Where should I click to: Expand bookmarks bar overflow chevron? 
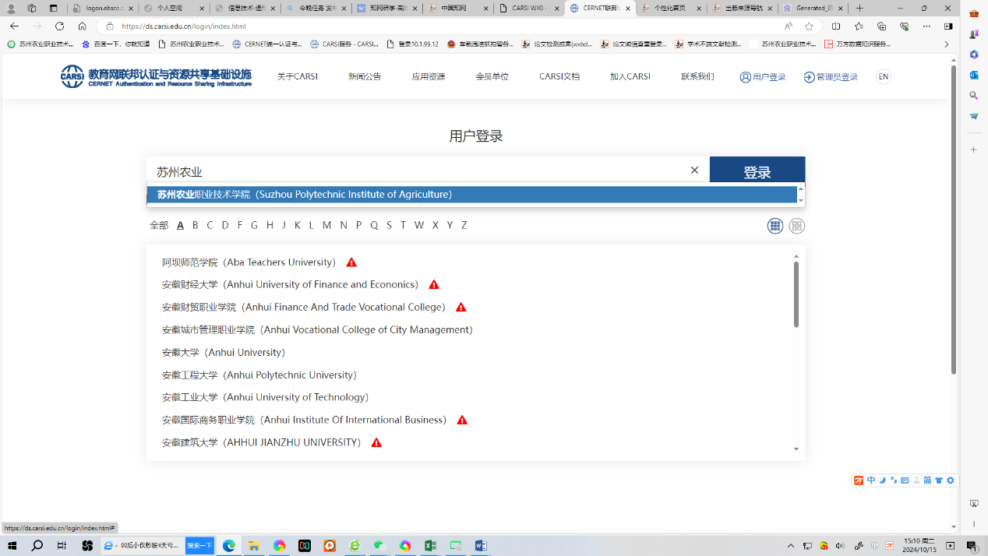pos(946,44)
